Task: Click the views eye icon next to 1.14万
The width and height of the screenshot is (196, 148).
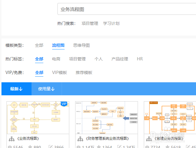Action: pos(78,147)
